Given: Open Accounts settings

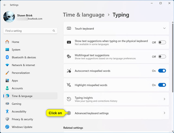Looking at the screenshot, I should tap(30, 88).
